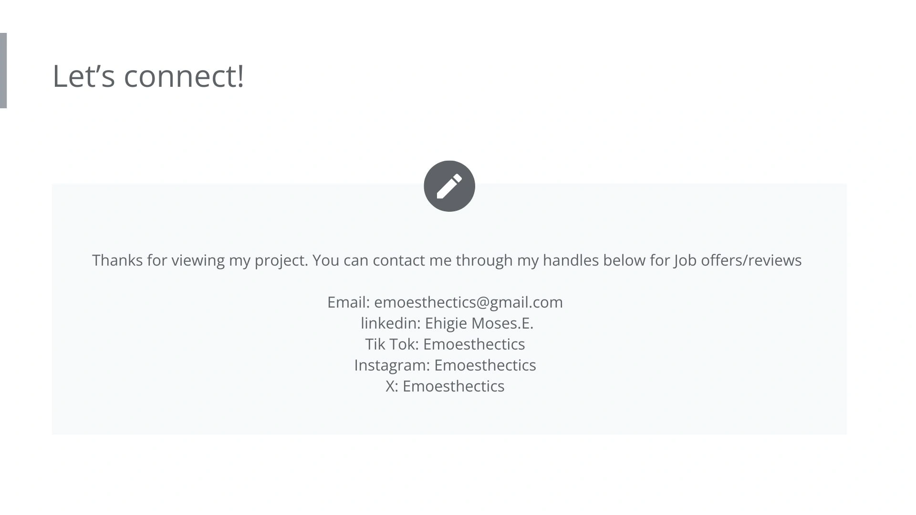
Task: Click the word "Email:" label
Action: [349, 302]
